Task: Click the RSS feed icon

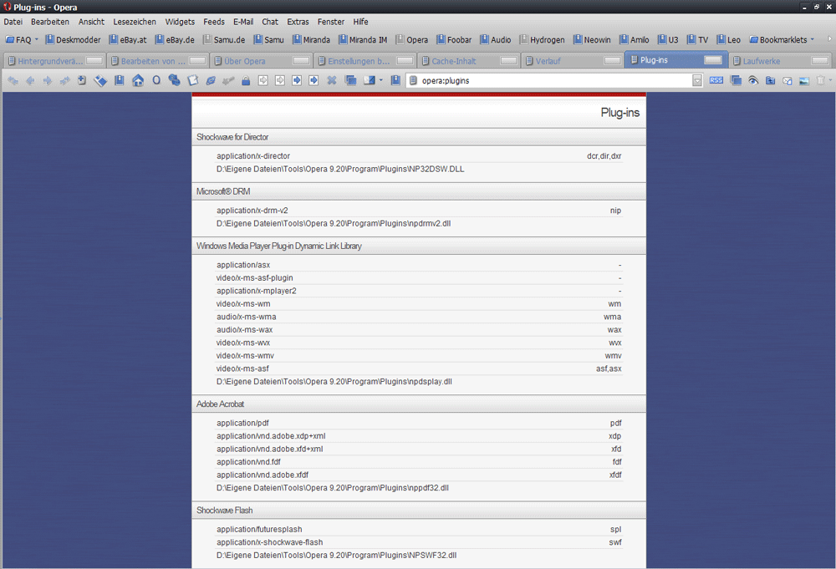Action: (716, 80)
